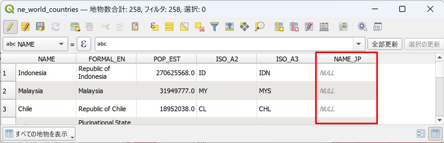The height and width of the screenshot is (143, 444).
Task: Select row header number 1
Action: click(x=9, y=73)
